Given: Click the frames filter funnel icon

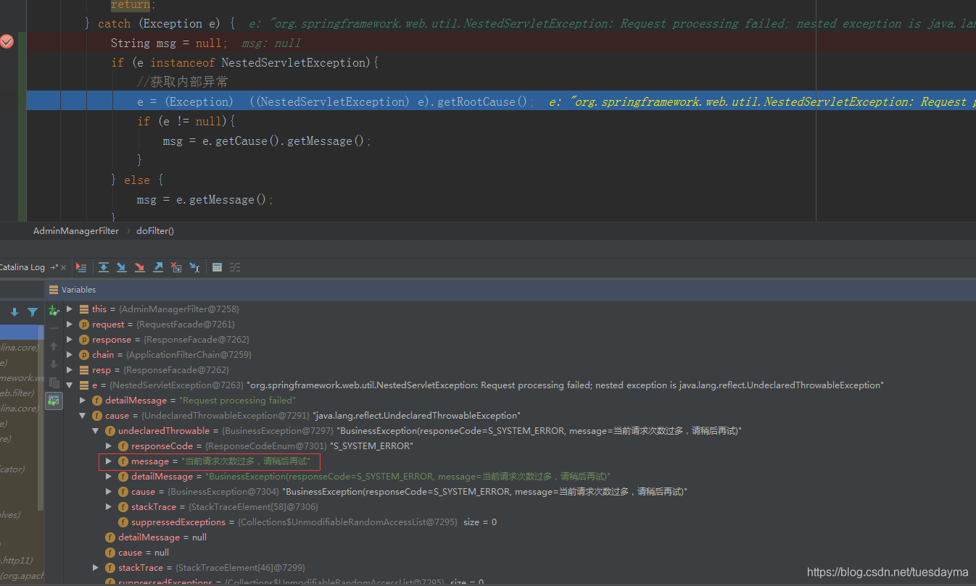Looking at the screenshot, I should tap(33, 312).
